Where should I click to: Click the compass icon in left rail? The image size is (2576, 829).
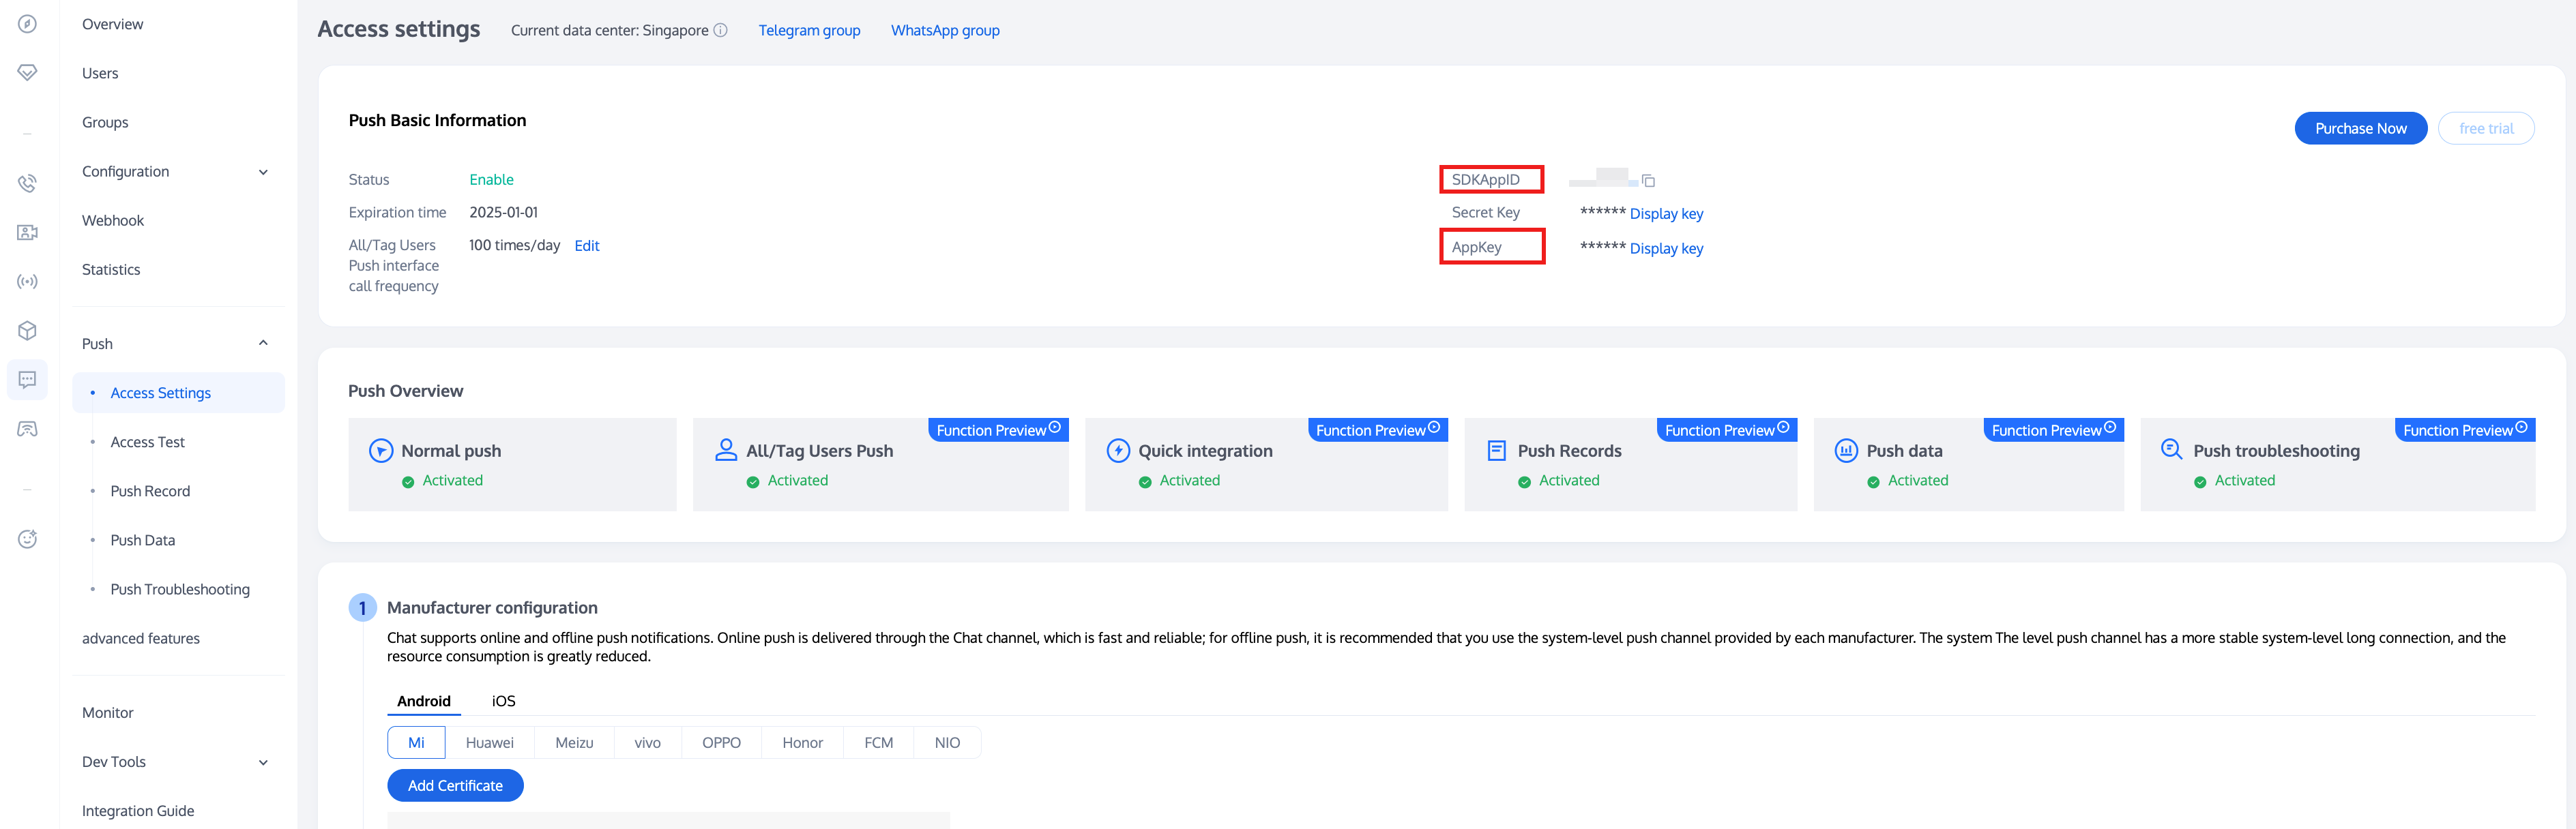[x=27, y=24]
